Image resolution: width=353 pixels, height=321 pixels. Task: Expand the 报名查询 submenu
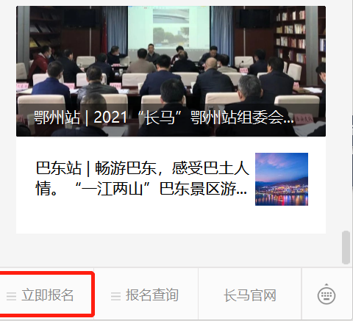pyautogui.click(x=146, y=294)
